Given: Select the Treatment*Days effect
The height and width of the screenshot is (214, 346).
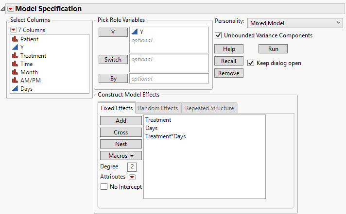Looking at the screenshot, I should pos(166,136).
